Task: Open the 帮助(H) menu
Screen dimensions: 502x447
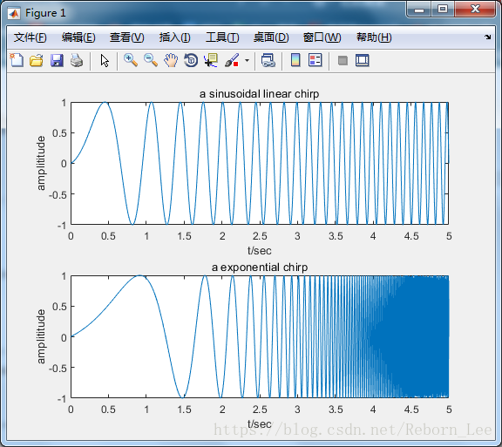Action: click(x=374, y=37)
